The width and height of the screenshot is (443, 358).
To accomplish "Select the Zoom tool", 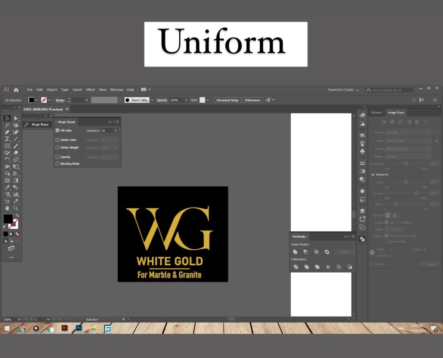I will point(16,208).
